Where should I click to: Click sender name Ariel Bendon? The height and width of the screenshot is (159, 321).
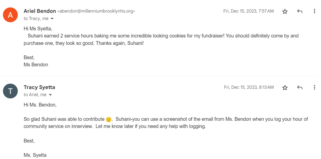pos(40,11)
